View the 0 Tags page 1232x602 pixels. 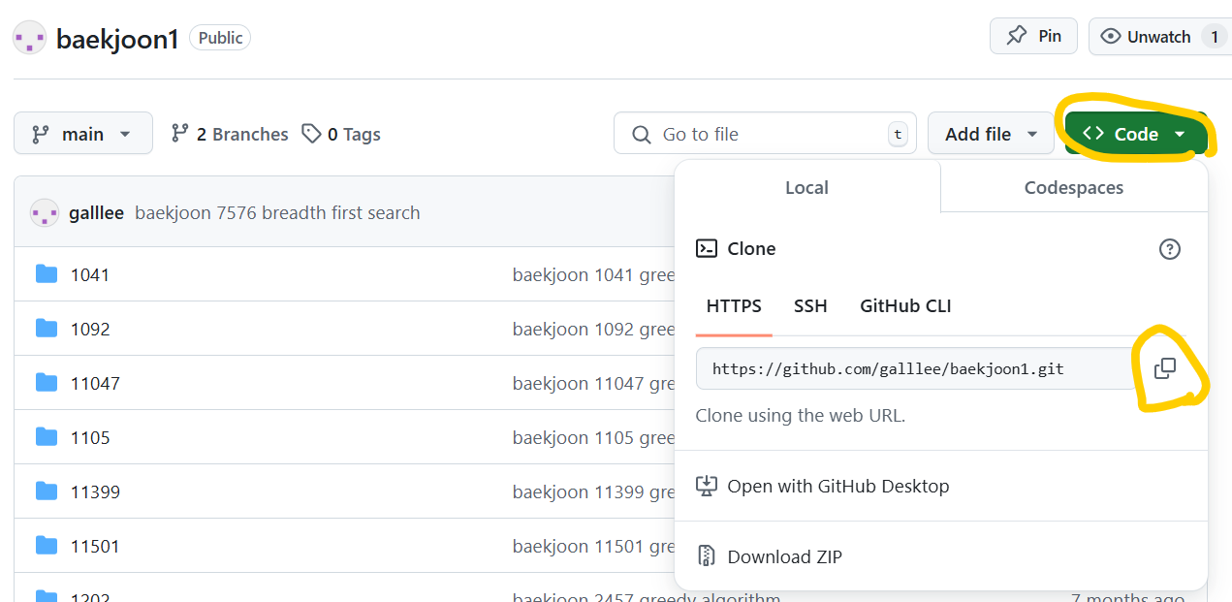pyautogui.click(x=341, y=134)
